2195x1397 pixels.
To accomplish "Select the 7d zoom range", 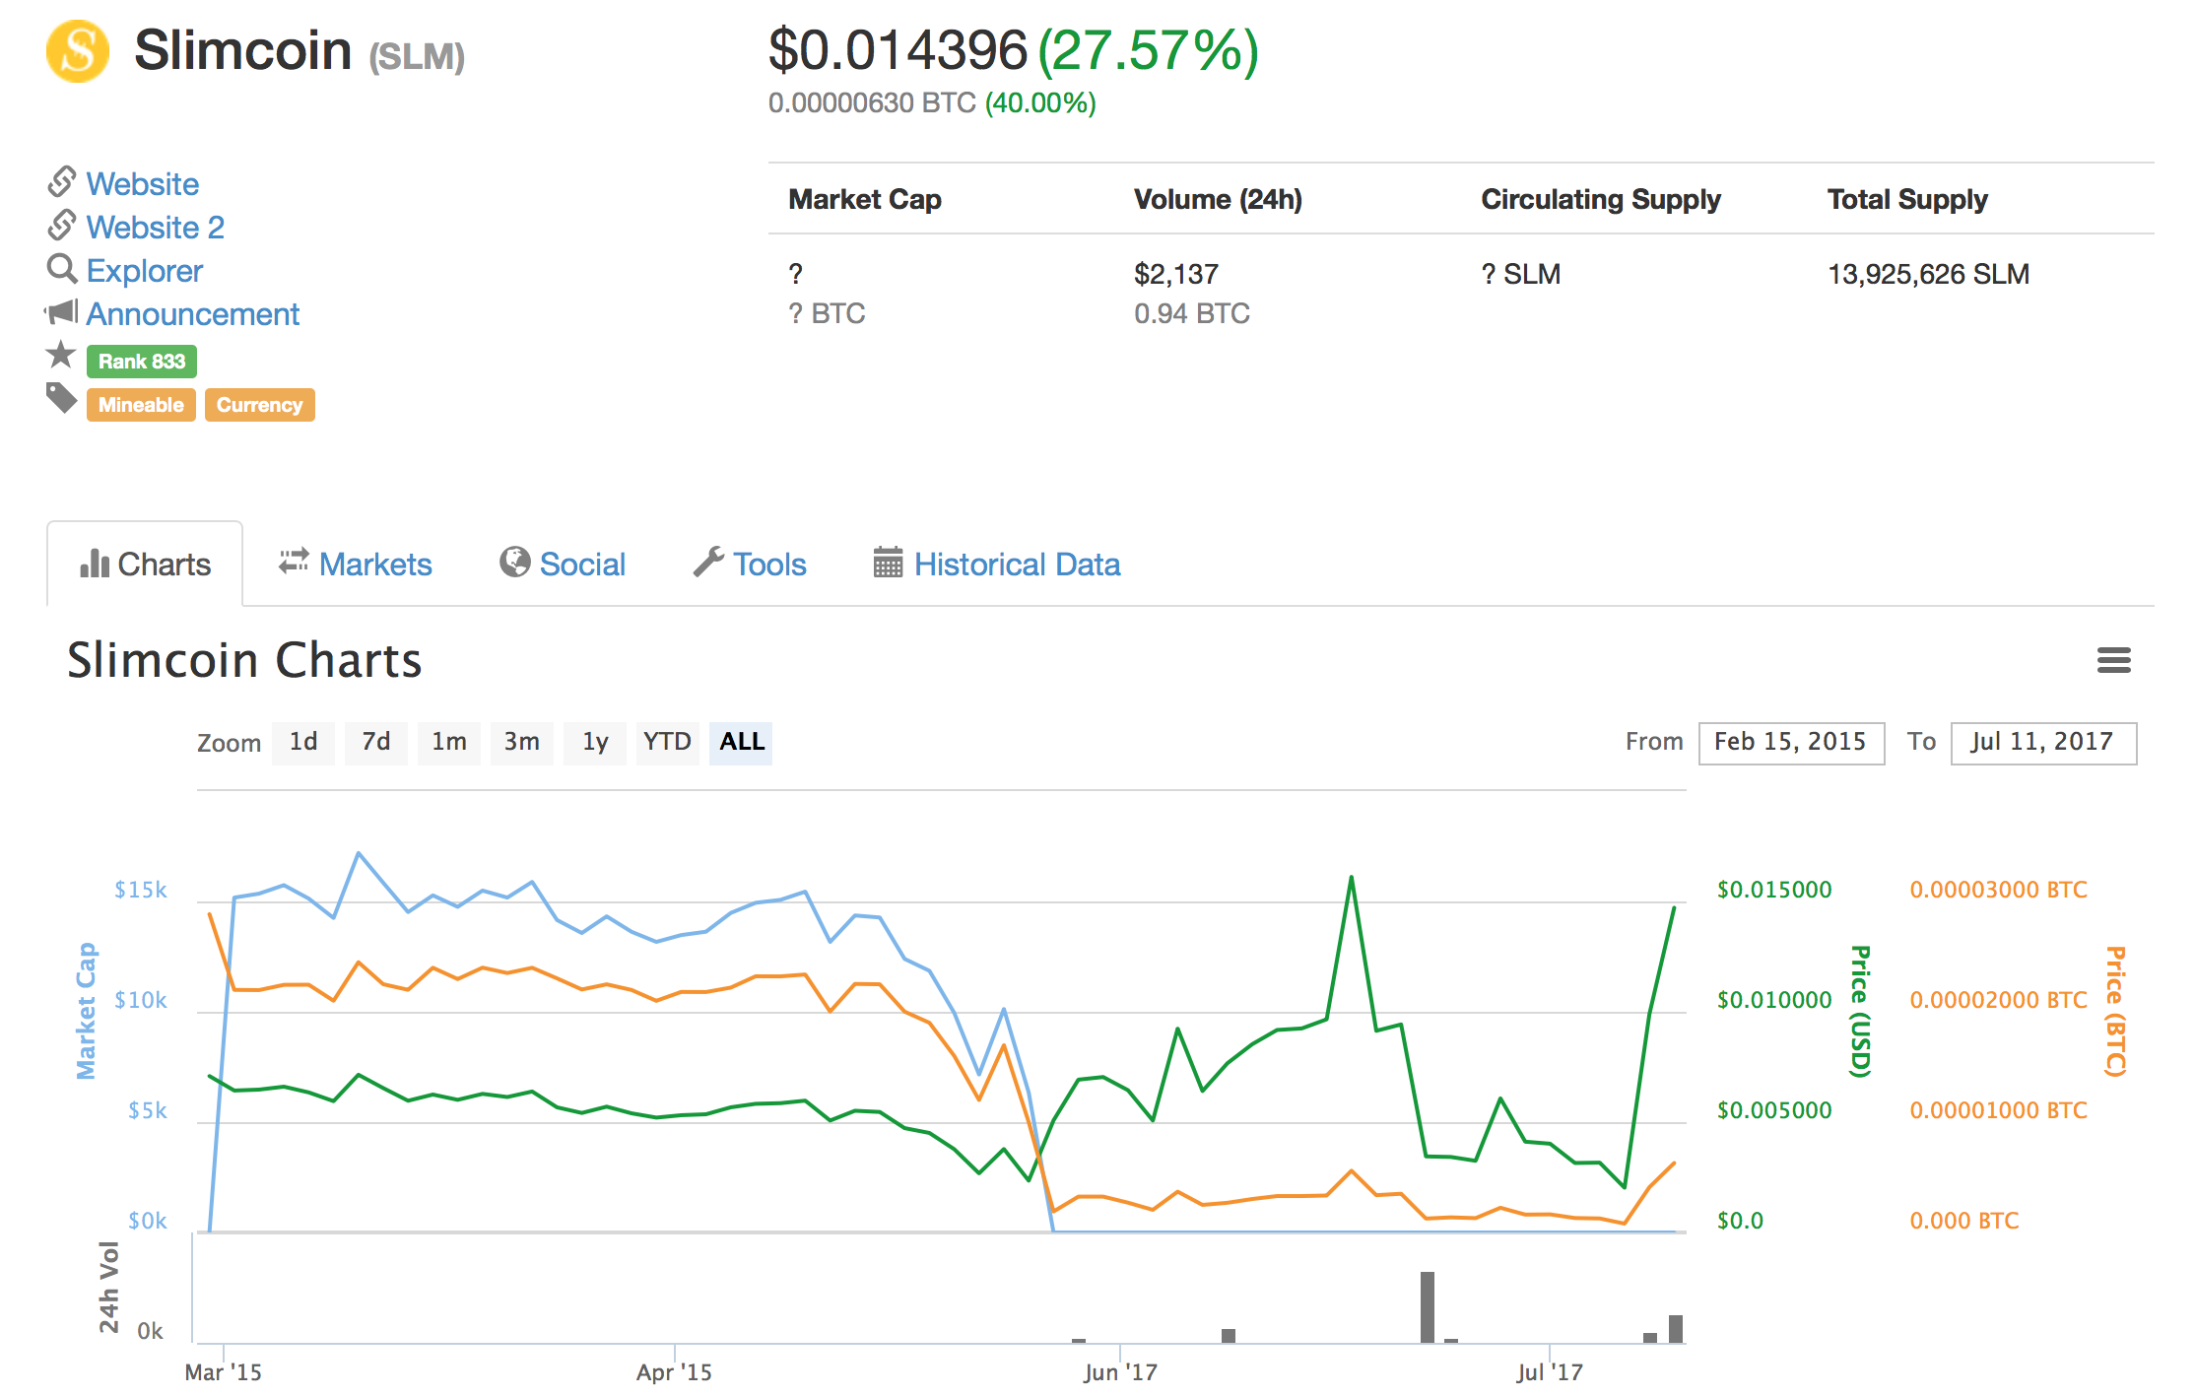I will (x=376, y=742).
